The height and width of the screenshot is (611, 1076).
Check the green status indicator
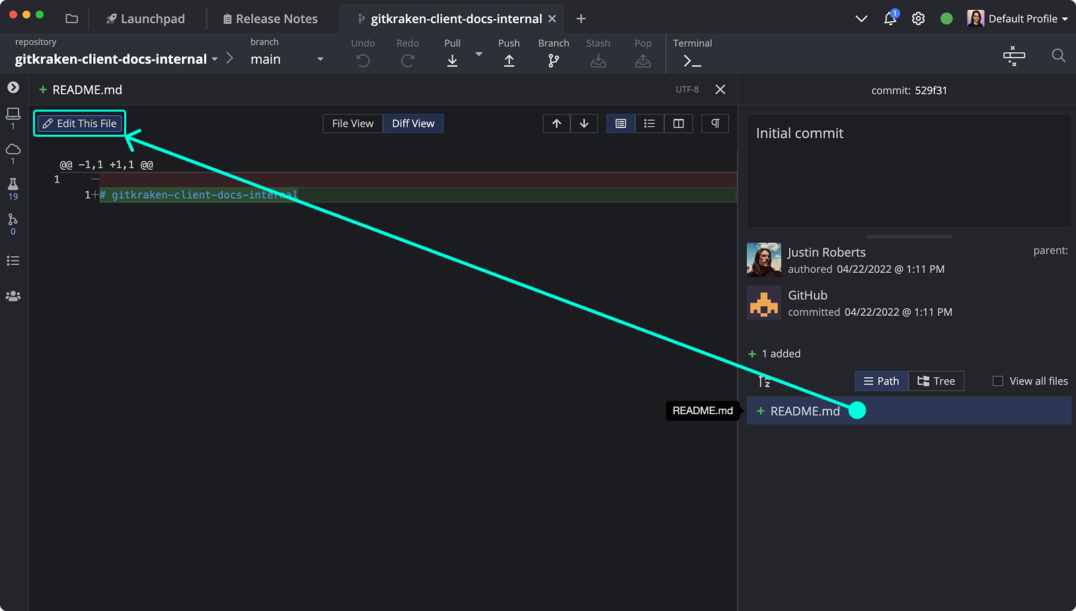point(946,18)
